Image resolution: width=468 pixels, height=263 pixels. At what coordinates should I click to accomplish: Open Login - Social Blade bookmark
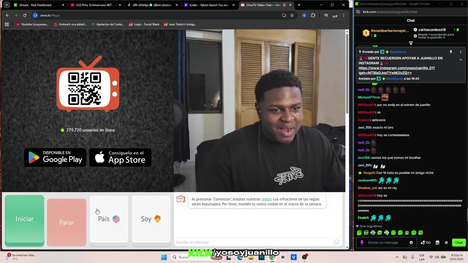click(x=144, y=24)
